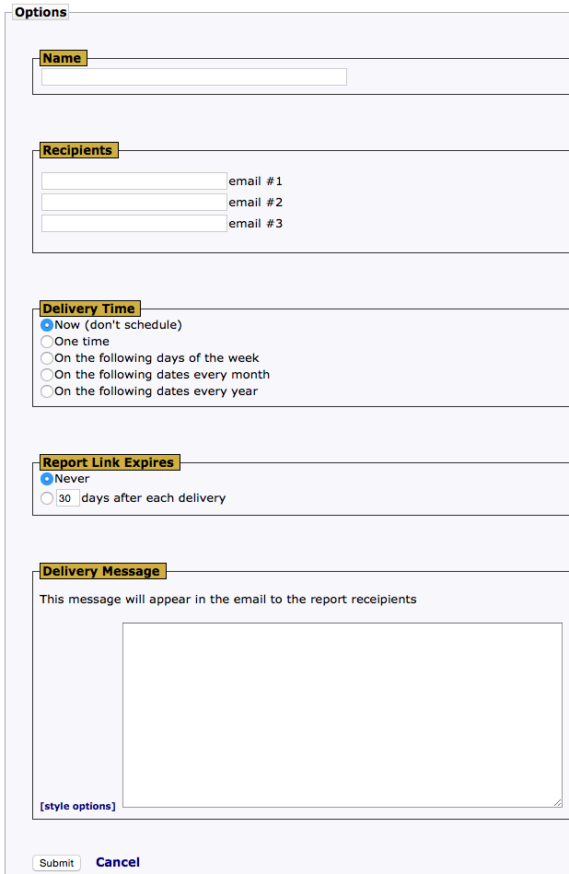Click the Name input field

point(194,77)
